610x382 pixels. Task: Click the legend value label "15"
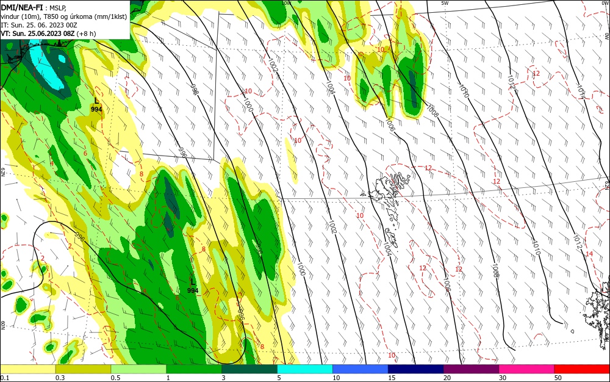pyautogui.click(x=392, y=378)
